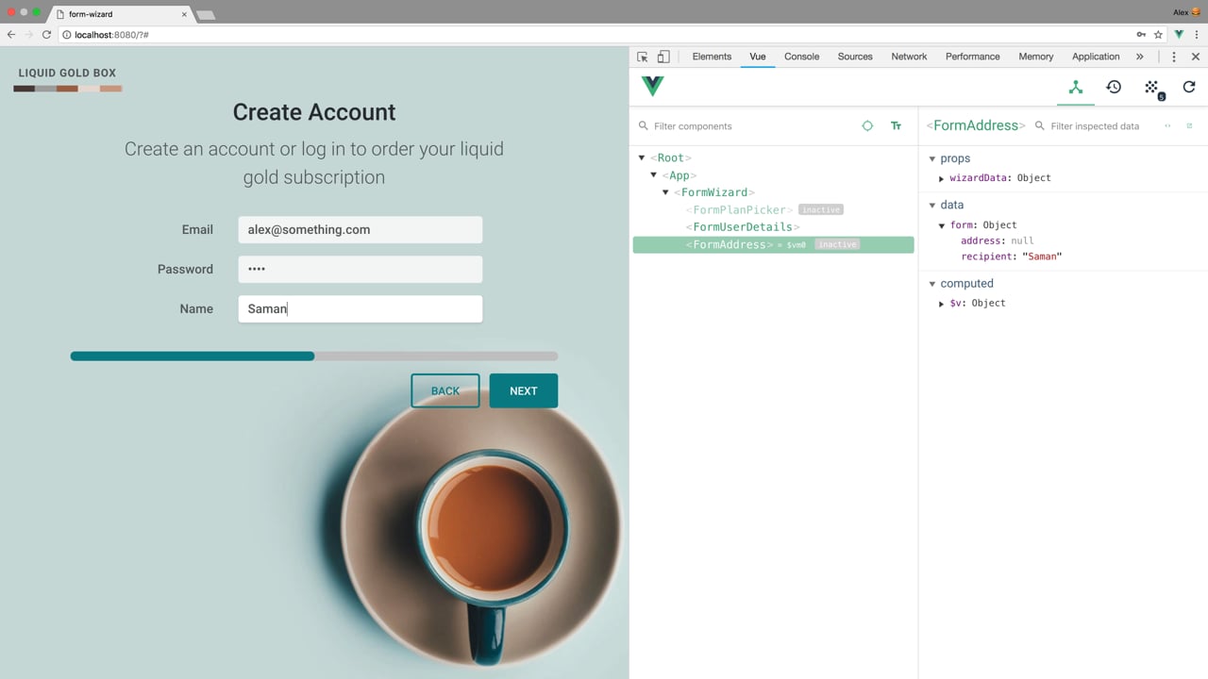Click the select component target icon
Viewport: 1208px width, 679px height.
(x=867, y=125)
